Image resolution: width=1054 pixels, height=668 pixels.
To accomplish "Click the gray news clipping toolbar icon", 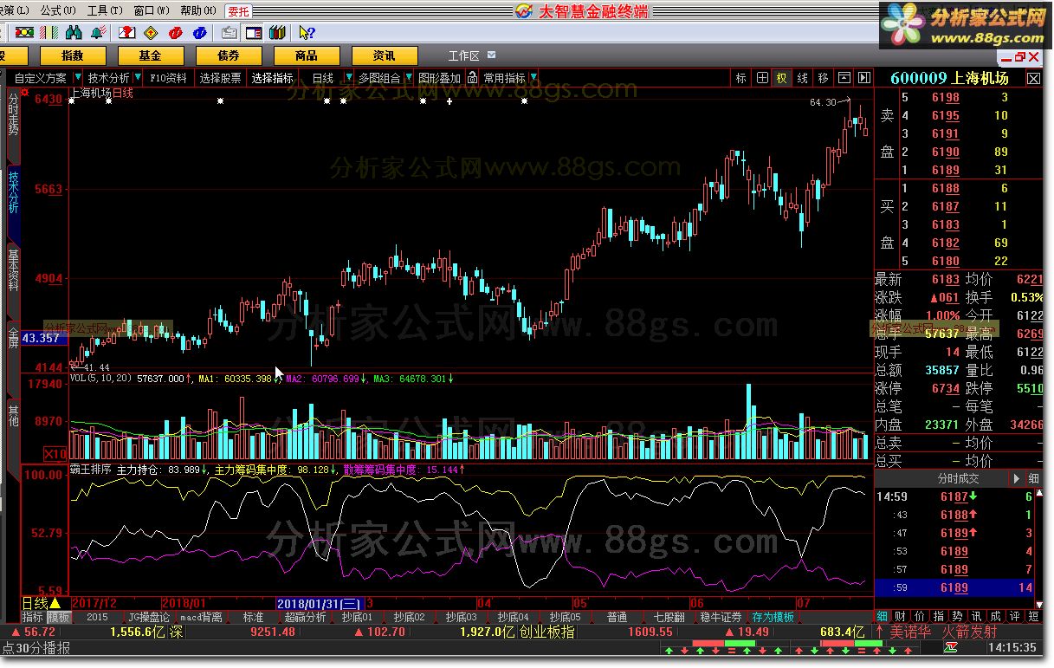I will [x=230, y=33].
